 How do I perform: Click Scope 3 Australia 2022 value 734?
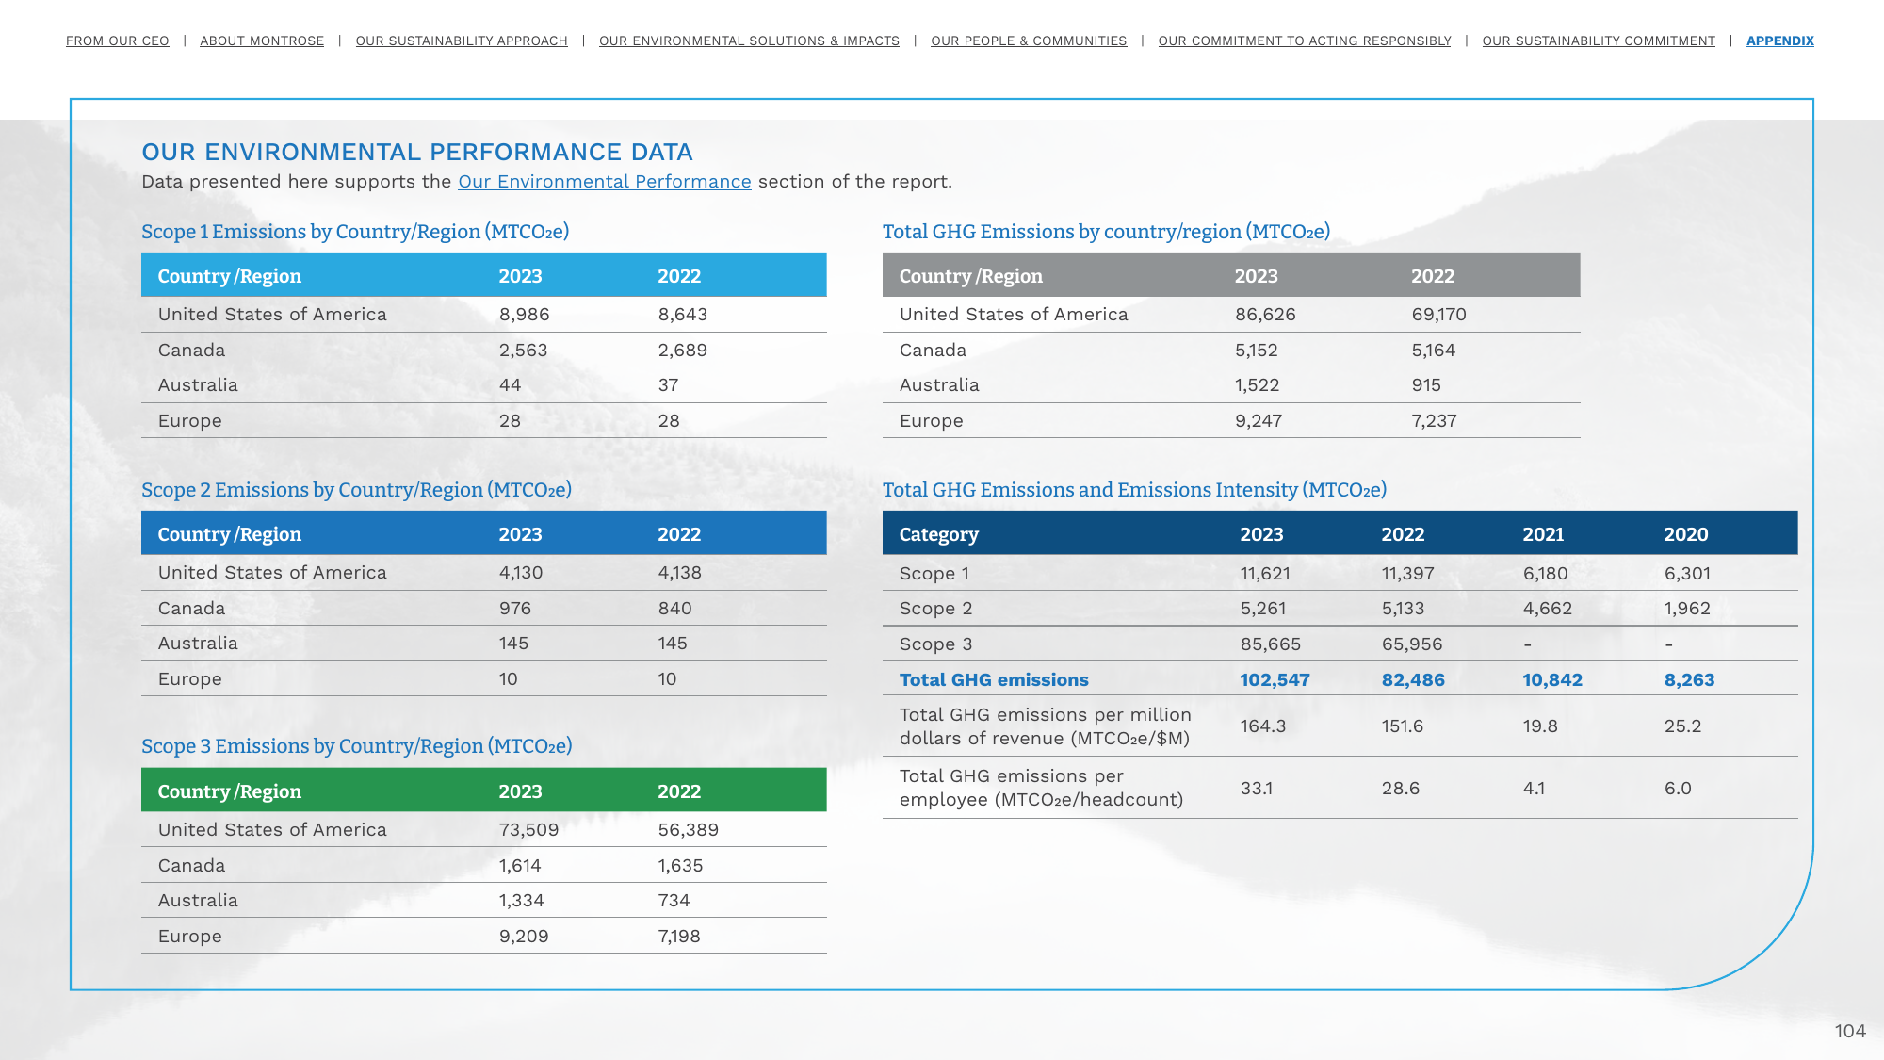click(x=674, y=901)
